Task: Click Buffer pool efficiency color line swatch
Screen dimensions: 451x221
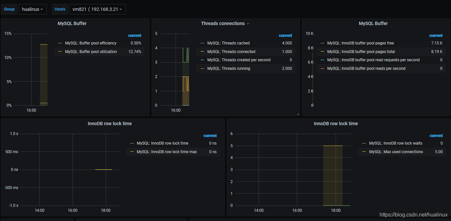Action: click(60, 43)
